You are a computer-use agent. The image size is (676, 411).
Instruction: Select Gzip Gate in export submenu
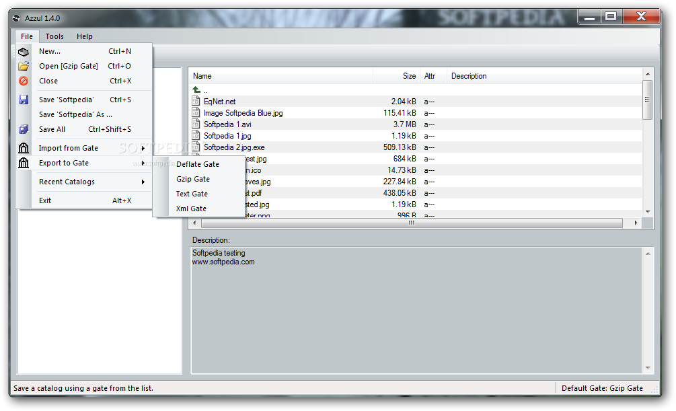point(199,179)
